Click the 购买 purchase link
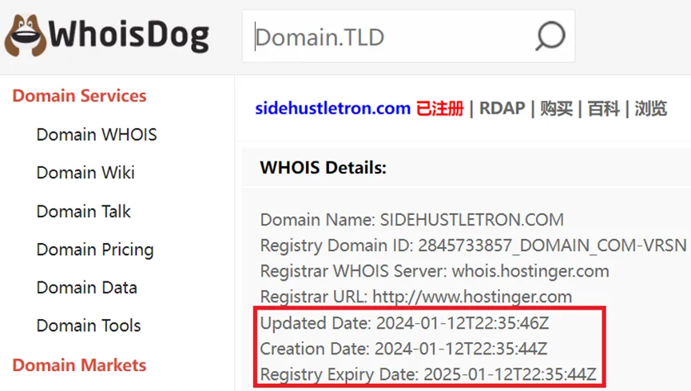 556,108
